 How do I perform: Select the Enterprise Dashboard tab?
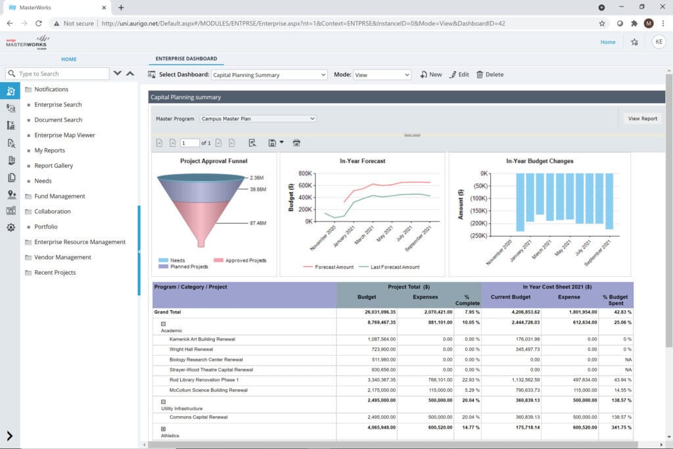tap(186, 59)
